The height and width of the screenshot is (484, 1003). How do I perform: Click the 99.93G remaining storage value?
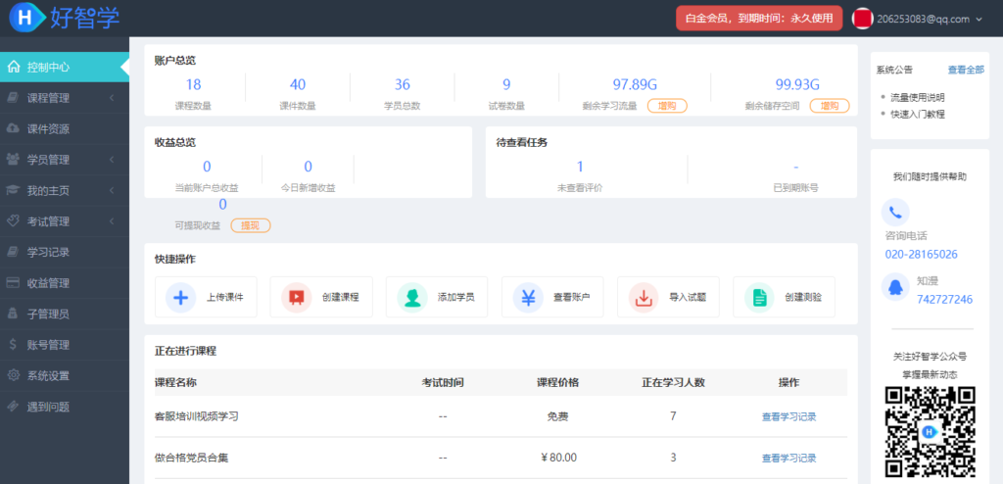point(797,84)
